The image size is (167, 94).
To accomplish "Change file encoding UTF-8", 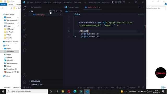I will click(x=100, y=88).
